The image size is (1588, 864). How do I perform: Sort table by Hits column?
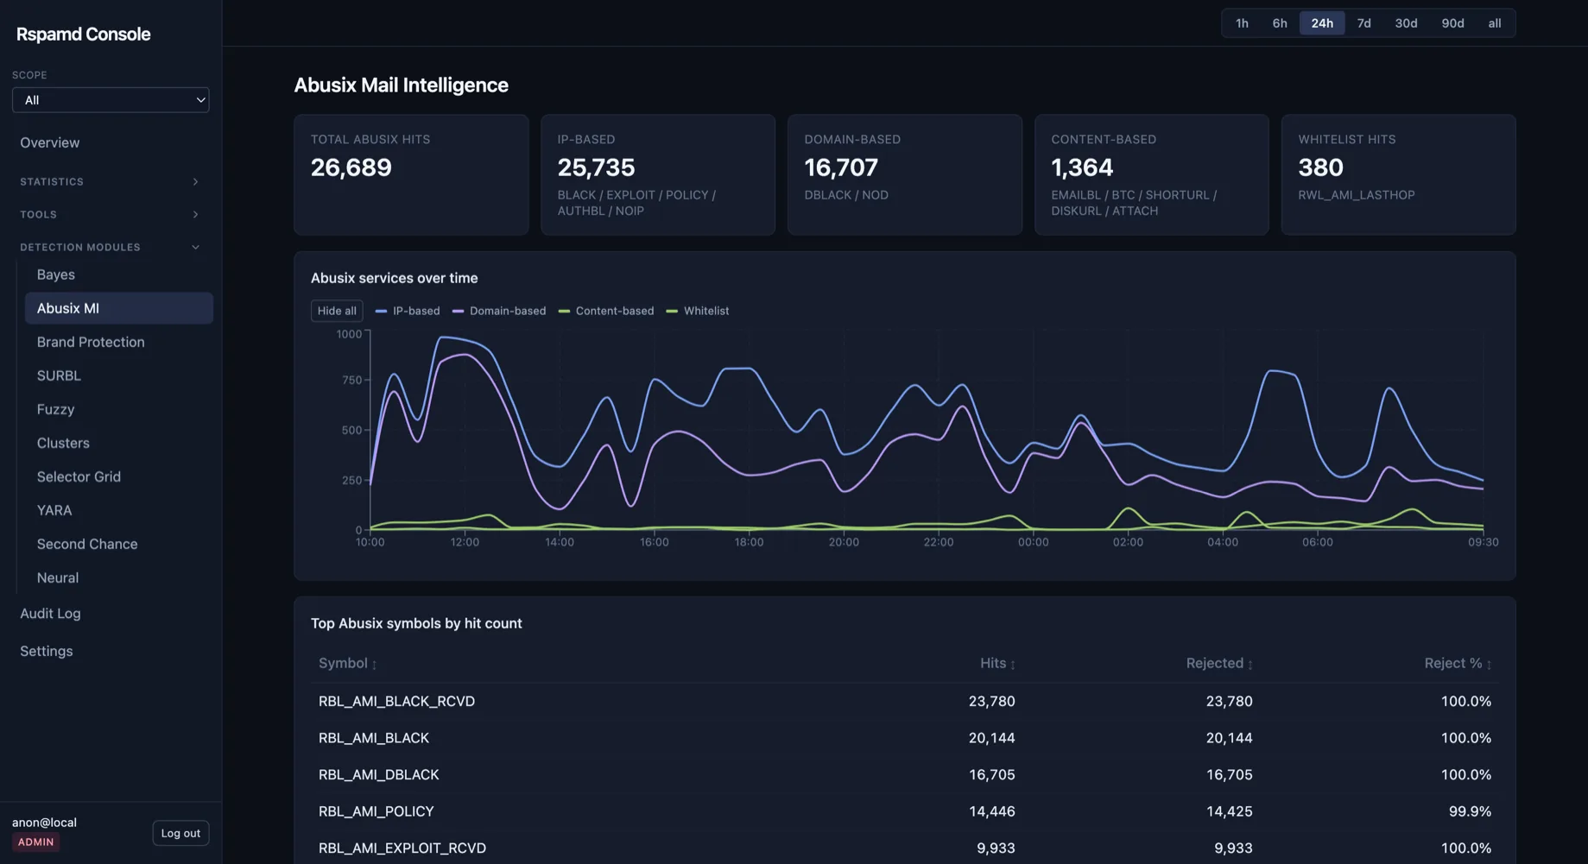[x=997, y=664]
